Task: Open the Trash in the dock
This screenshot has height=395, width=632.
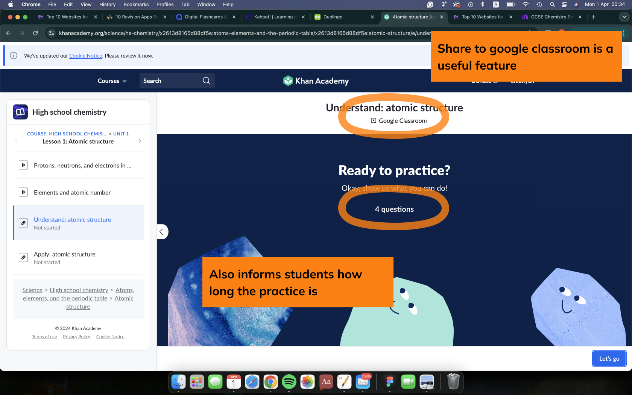Action: [453, 382]
